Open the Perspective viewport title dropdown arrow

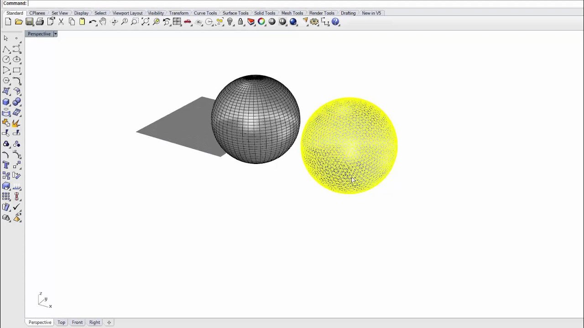point(55,34)
